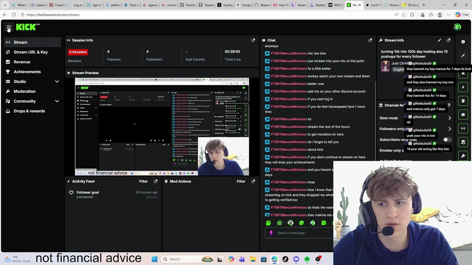472x265 pixels.
Task: Click the Windows taskbar Search box
Action: [x=188, y=259]
